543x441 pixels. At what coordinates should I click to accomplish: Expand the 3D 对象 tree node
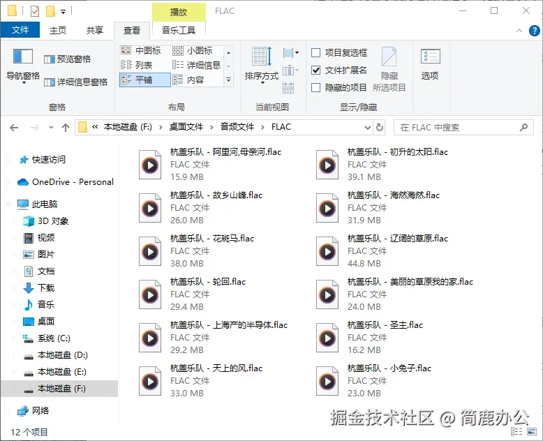14,221
